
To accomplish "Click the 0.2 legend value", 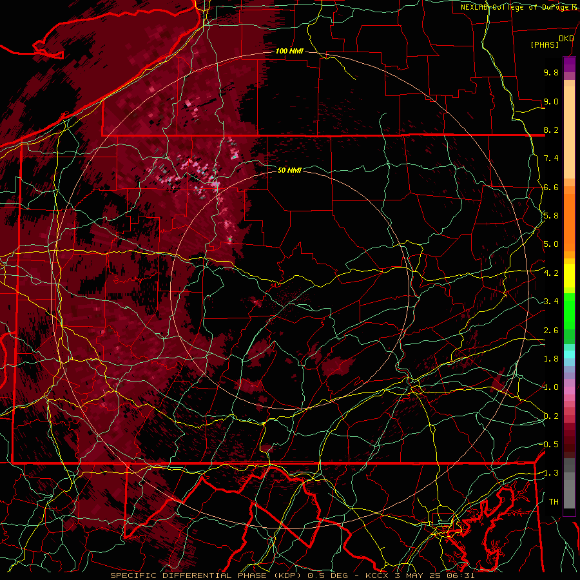I will pyautogui.click(x=551, y=416).
